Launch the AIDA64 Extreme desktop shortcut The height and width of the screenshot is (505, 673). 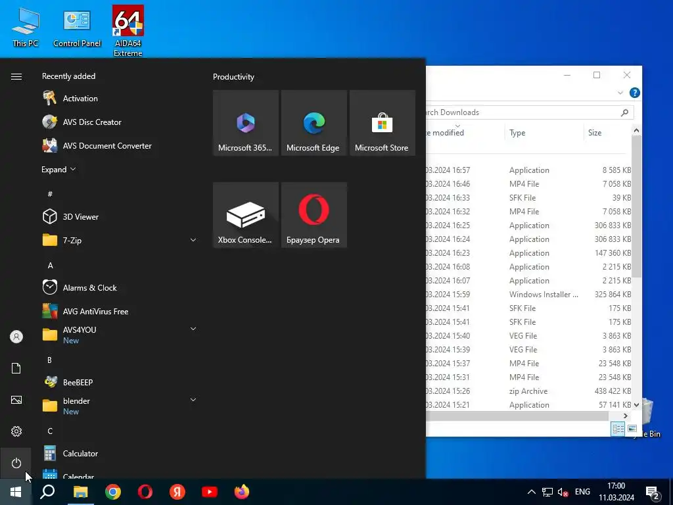(x=128, y=31)
